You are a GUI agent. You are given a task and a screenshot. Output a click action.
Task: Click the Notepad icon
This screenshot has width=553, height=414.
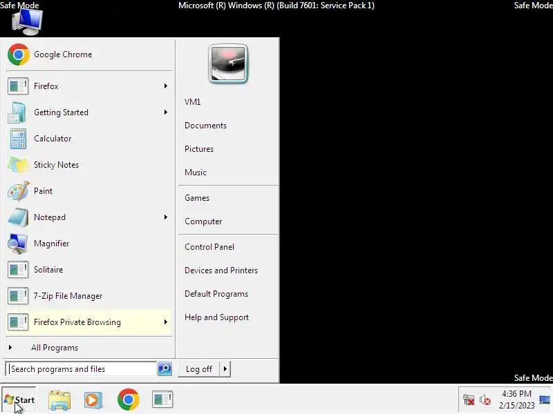[x=18, y=217]
